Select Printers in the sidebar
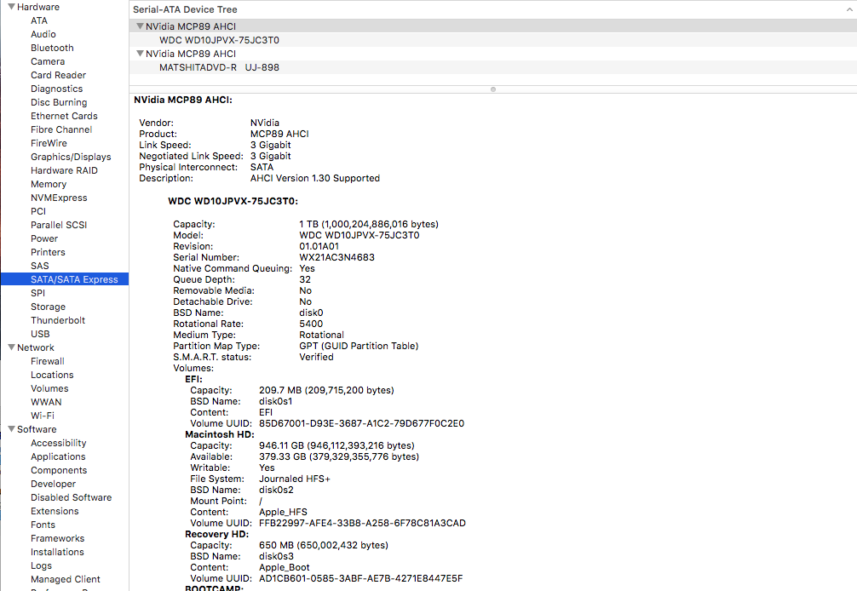 pyautogui.click(x=48, y=252)
